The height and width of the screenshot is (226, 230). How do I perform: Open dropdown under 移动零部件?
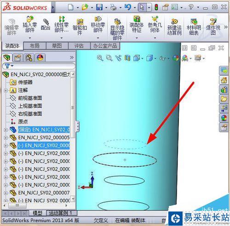coord(98,38)
